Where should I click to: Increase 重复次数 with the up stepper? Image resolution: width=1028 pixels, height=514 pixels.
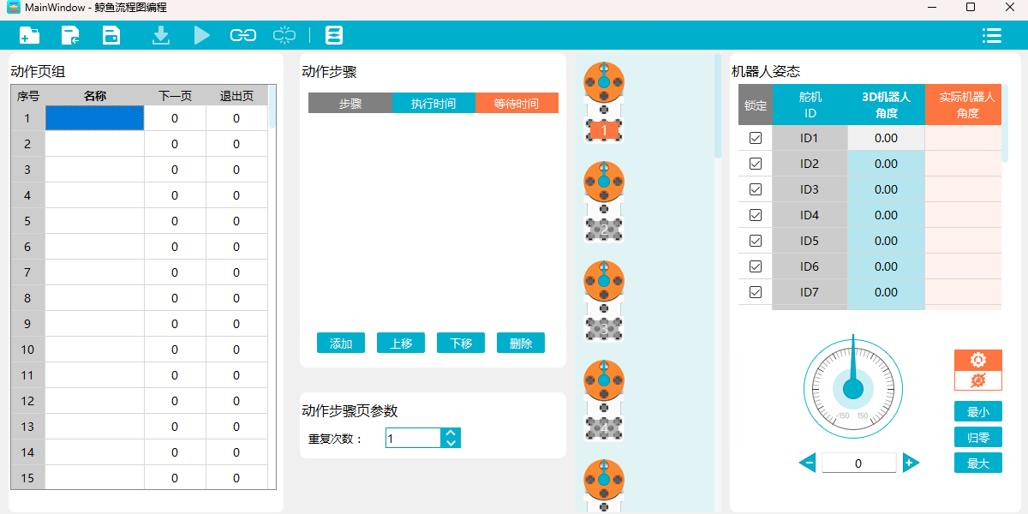point(450,432)
